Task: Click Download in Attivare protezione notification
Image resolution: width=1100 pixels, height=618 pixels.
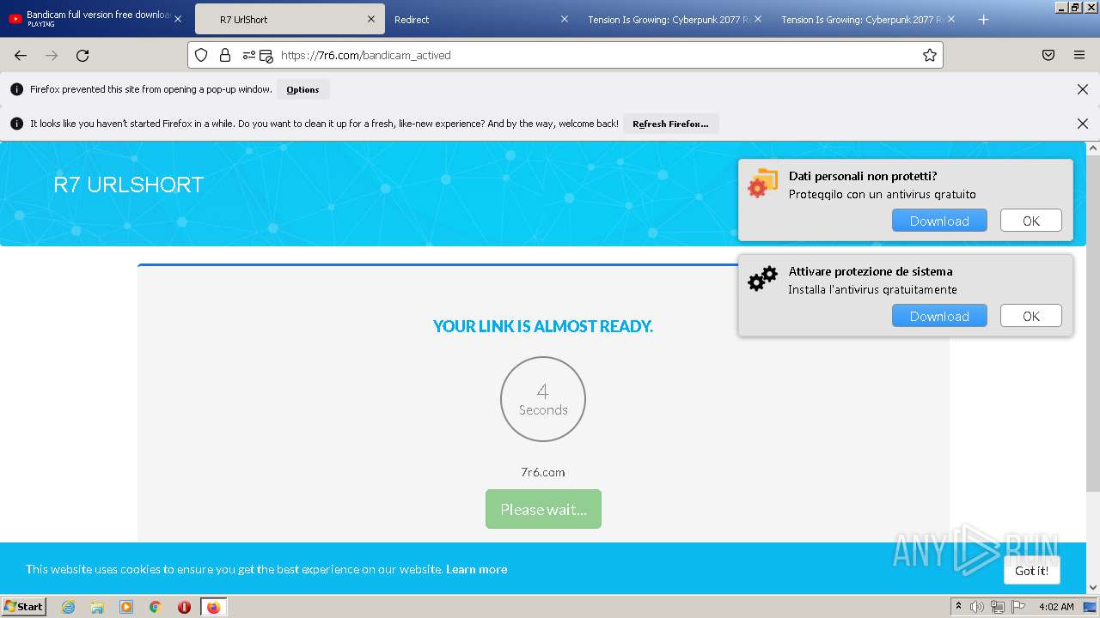Action: tap(939, 316)
